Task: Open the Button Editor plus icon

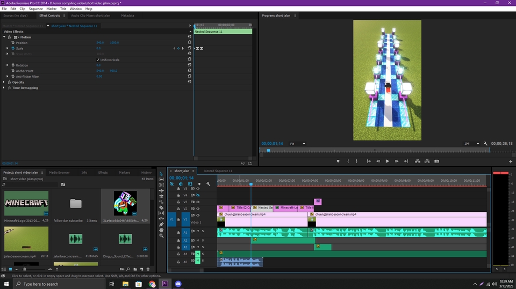Action: coord(511,161)
